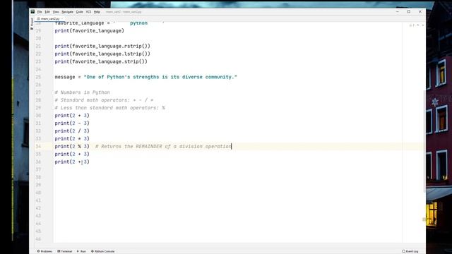Click the warning inspection indicator in editor corner

412,25
